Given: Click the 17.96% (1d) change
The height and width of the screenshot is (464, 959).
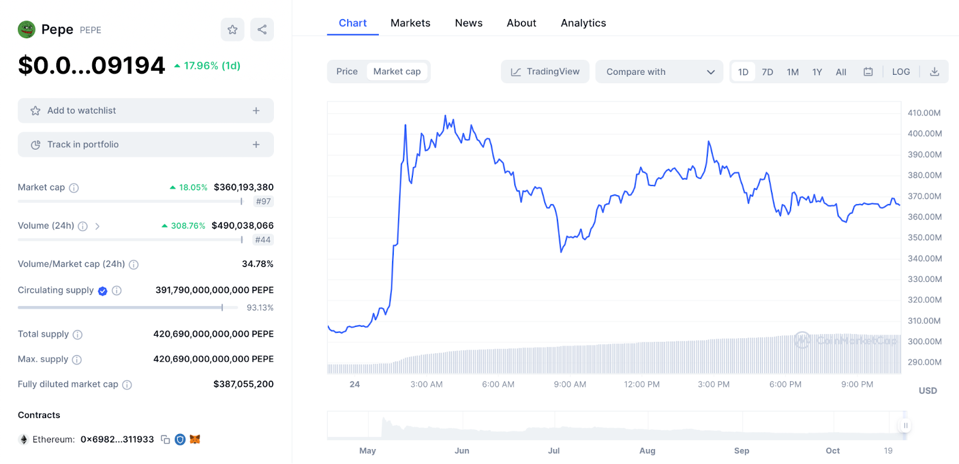Looking at the screenshot, I should tap(207, 66).
